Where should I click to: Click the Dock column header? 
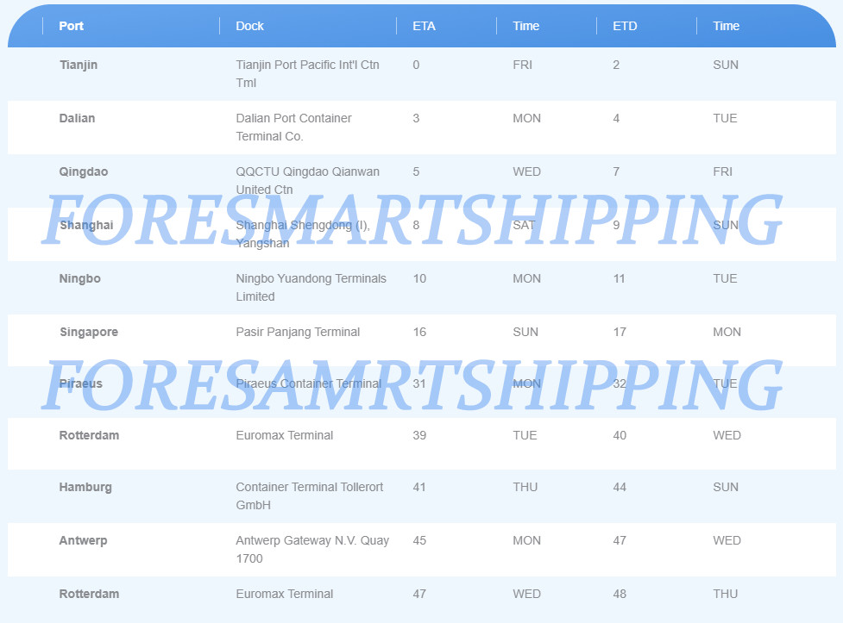[x=249, y=26]
